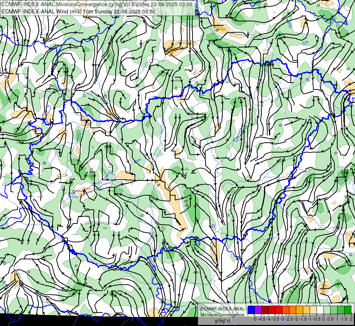Pick the legend swatch between 1 and 1.5
The image size is (355, 326).
[x=341, y=310]
